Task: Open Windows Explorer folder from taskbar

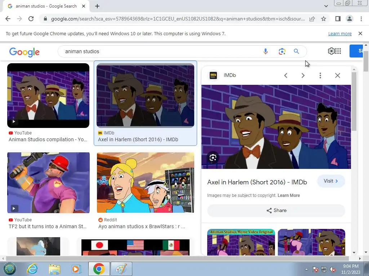Action: (x=54, y=269)
